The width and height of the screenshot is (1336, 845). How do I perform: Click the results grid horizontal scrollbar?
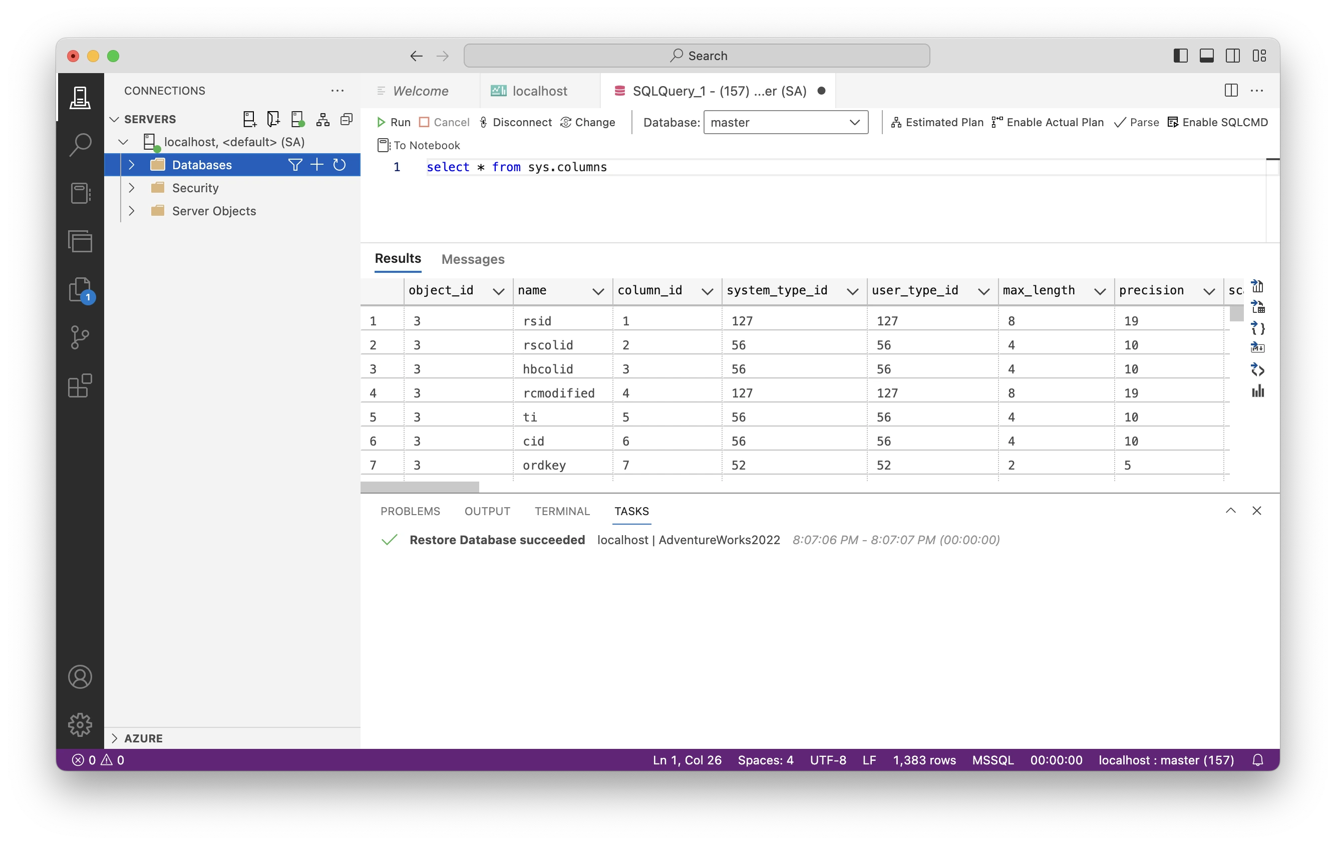pyautogui.click(x=420, y=488)
